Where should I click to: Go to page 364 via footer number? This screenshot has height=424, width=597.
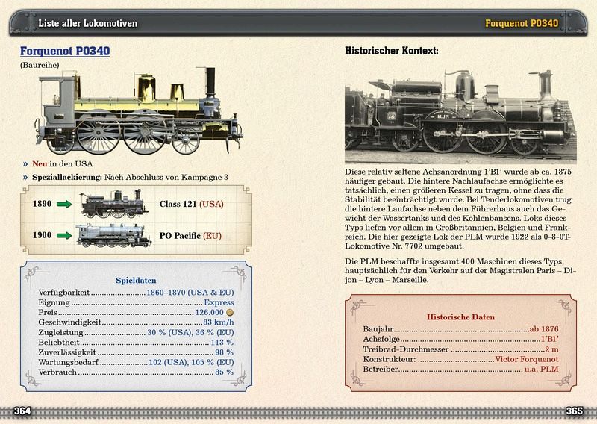tap(22, 411)
